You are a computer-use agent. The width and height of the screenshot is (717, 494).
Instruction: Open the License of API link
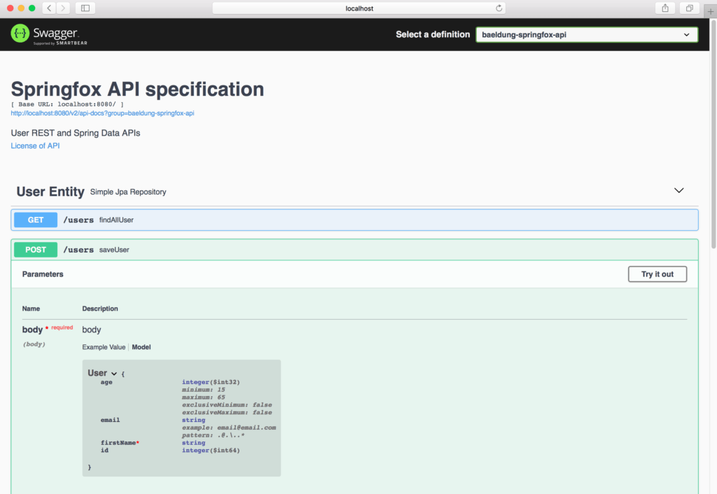[35, 146]
